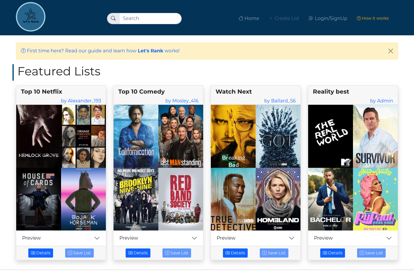Save the Reality best list
The image size is (414, 272).
tap(371, 253)
